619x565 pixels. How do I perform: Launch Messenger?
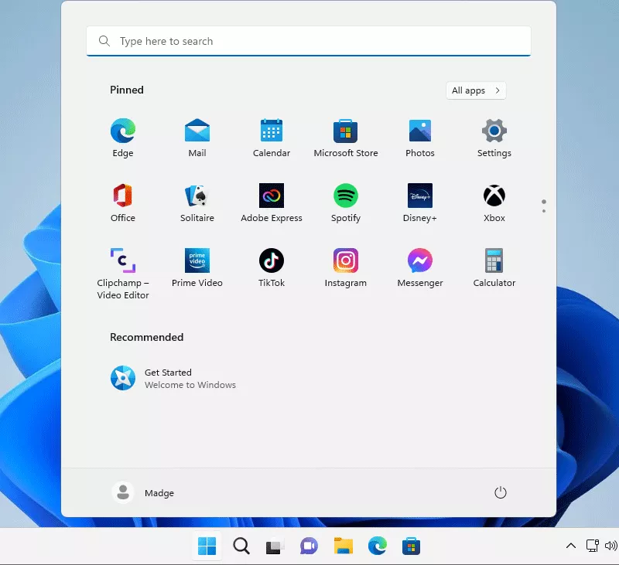tap(419, 260)
